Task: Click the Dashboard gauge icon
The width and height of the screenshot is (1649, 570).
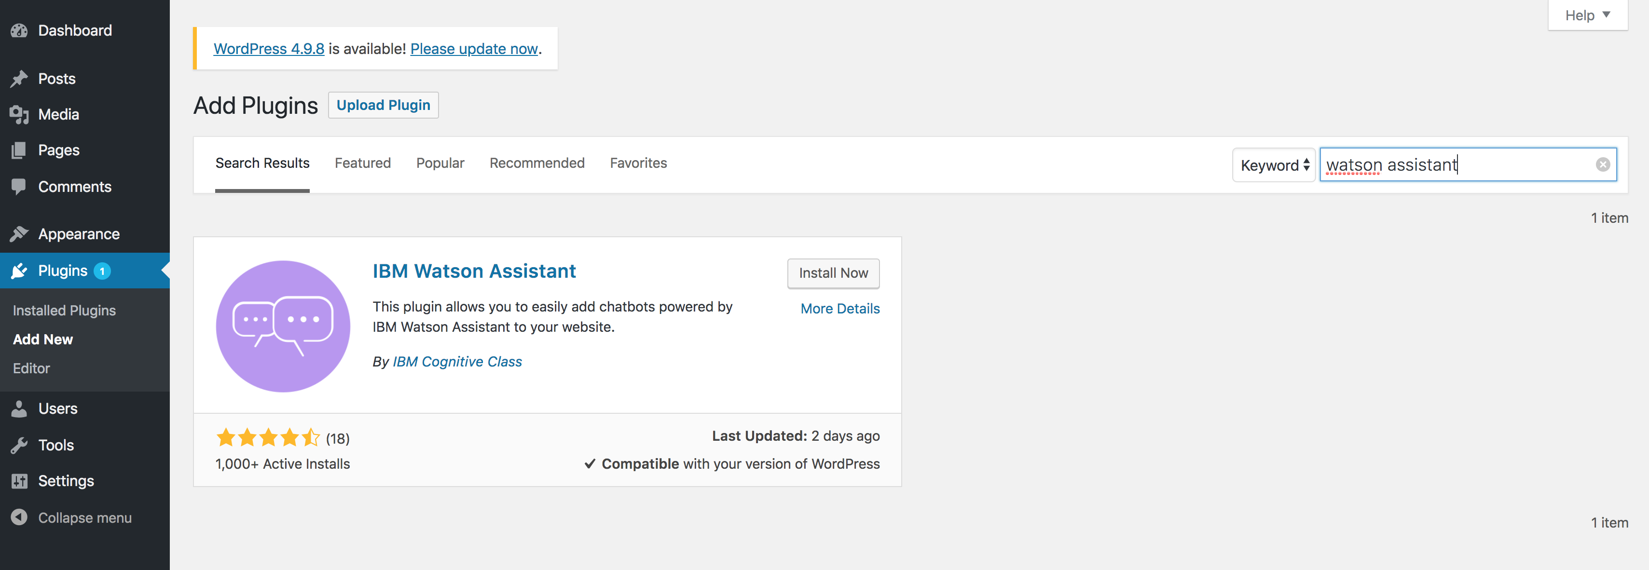Action: (19, 30)
